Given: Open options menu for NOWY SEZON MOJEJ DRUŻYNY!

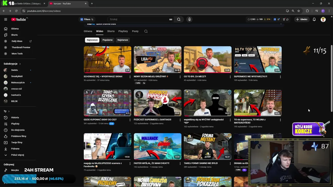Looking at the screenshot, I should click(180, 77).
